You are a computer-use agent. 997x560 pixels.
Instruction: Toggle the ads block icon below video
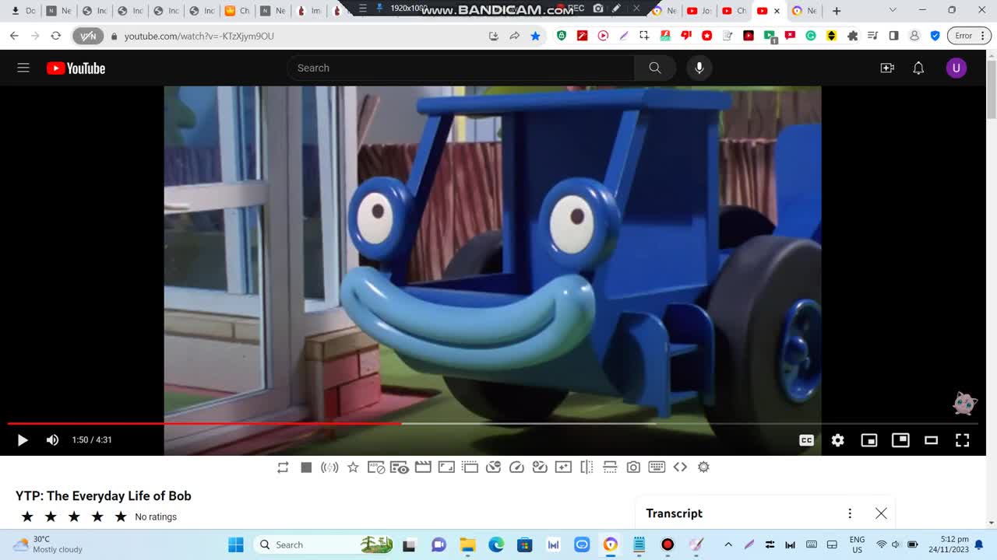coord(376,467)
